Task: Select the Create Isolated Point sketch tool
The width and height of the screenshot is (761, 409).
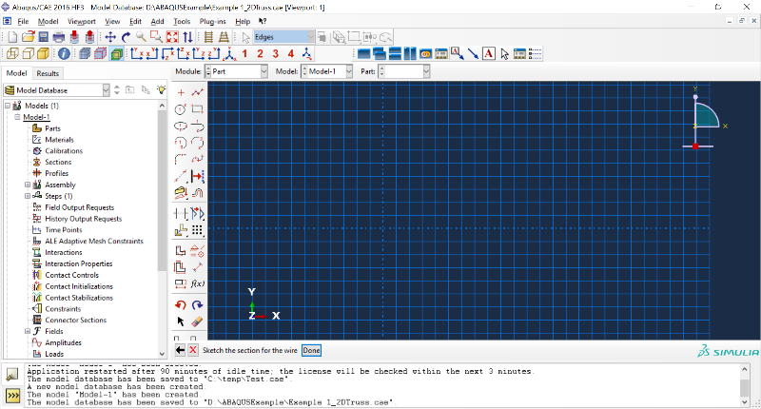Action: coord(181,92)
